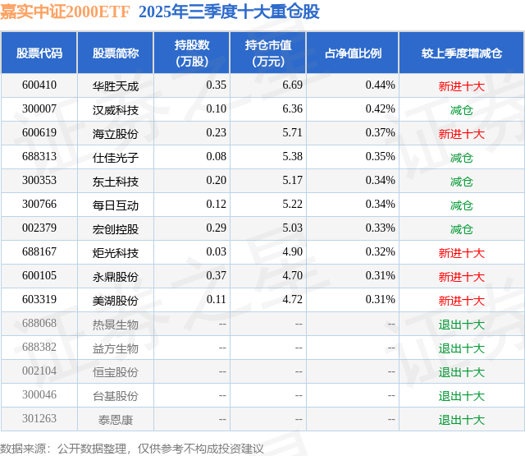Select stock code 002104
The height and width of the screenshot is (456, 525).
point(39,371)
